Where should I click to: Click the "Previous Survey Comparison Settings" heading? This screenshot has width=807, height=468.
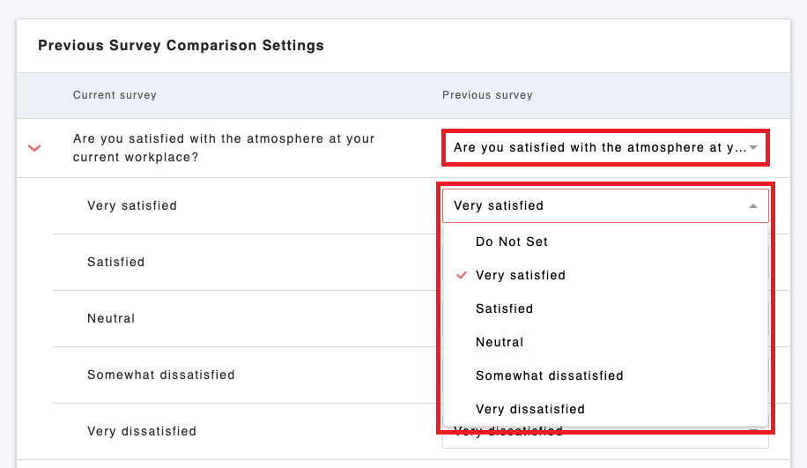point(181,46)
